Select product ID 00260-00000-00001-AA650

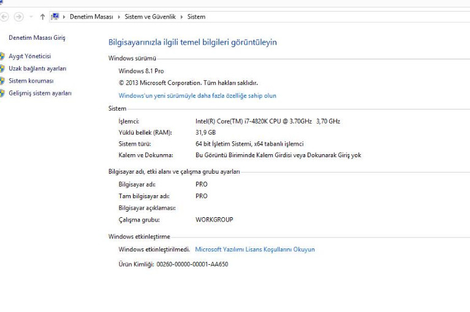[192, 264]
